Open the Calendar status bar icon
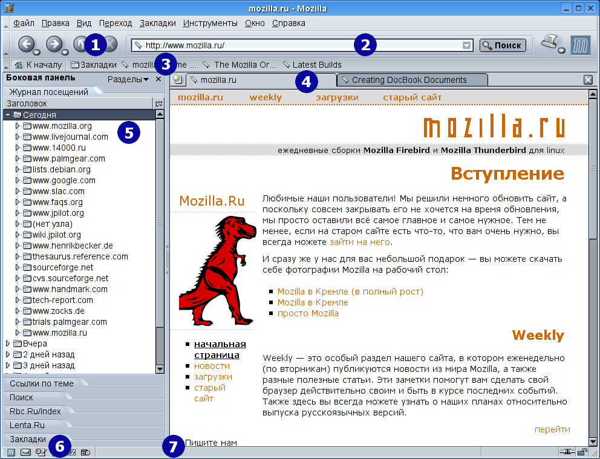Viewport: 600px width, 459px height. [85, 452]
